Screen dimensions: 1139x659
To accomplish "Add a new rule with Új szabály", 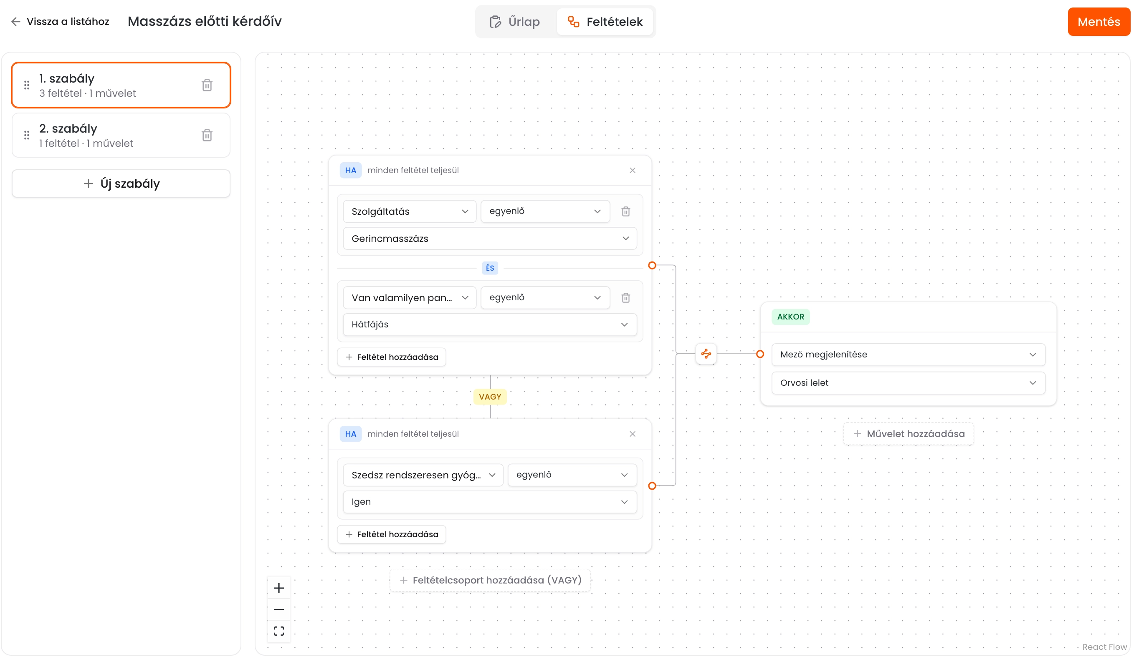I will (x=121, y=183).
